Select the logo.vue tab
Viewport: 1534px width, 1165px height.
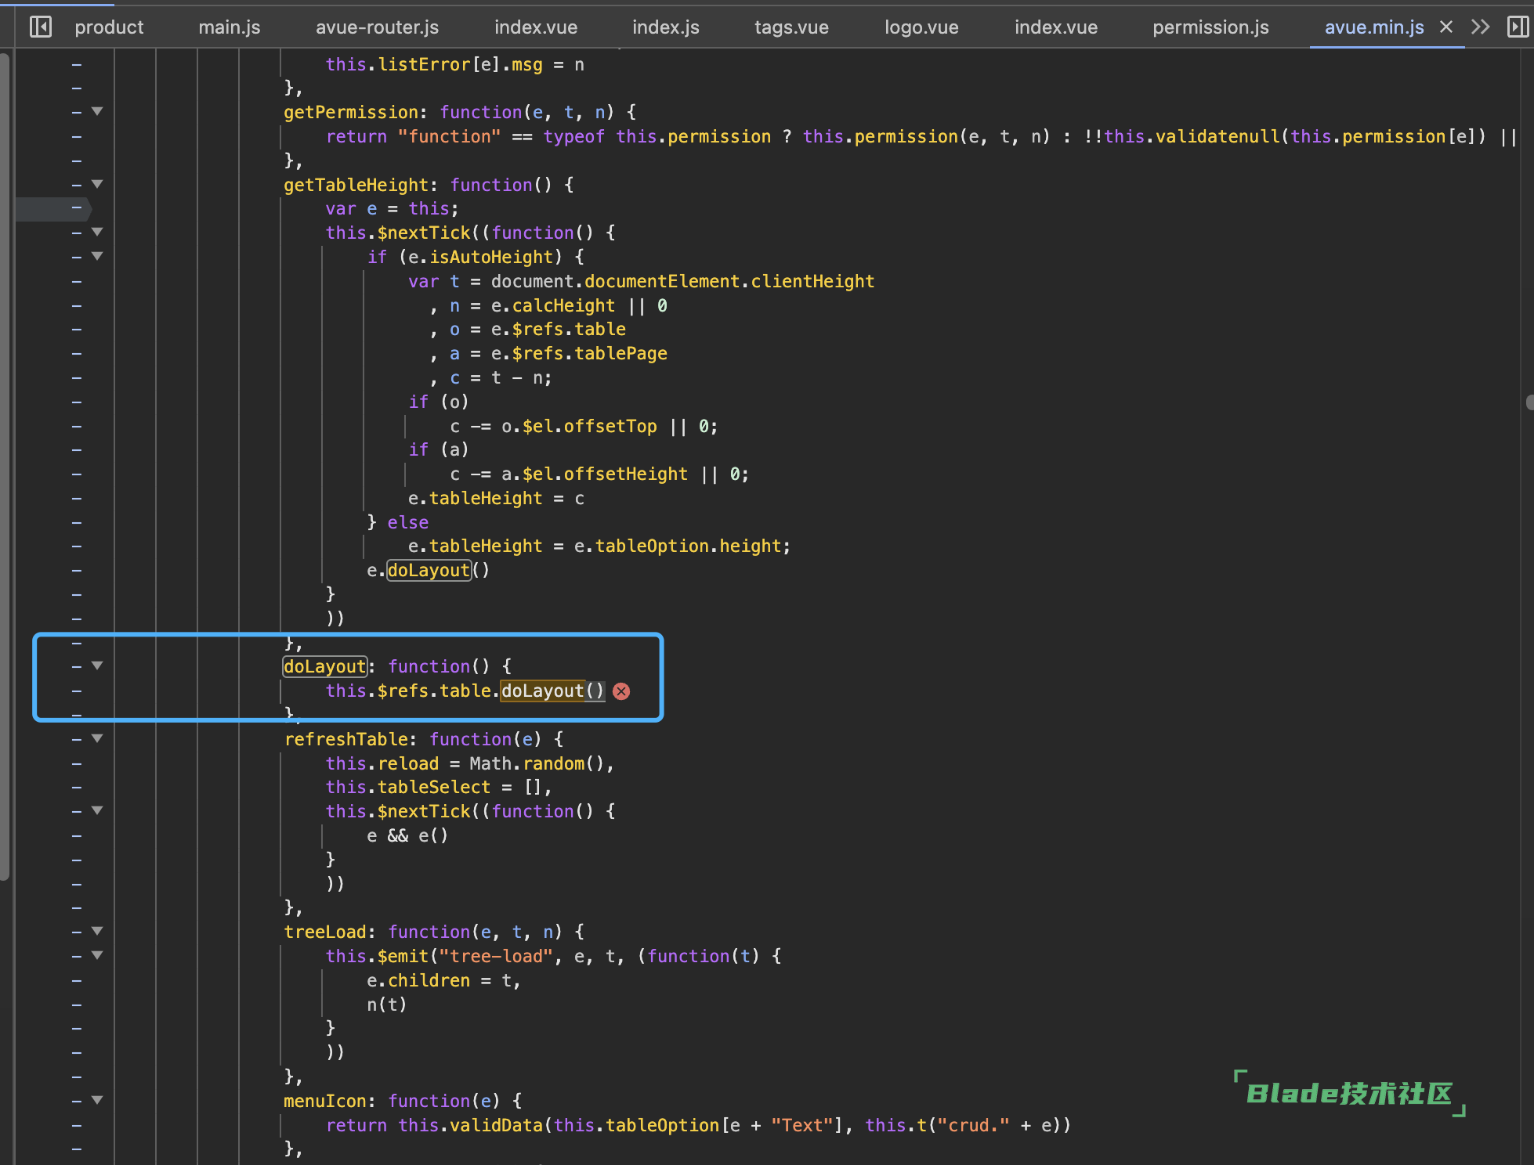click(921, 27)
